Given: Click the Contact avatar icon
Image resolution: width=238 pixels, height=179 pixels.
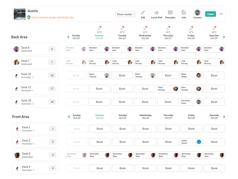Looking at the screenshot, I should coord(197,12).
